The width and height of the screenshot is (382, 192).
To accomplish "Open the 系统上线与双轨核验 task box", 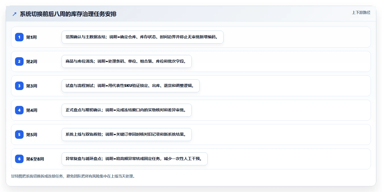I will tap(127, 135).
